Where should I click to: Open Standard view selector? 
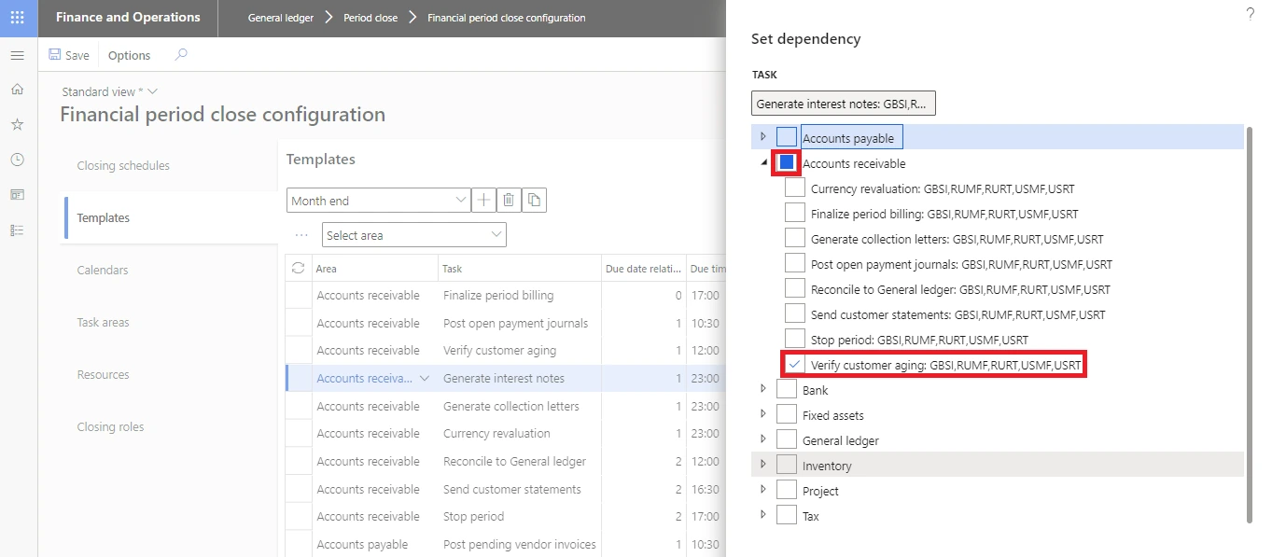(x=109, y=91)
